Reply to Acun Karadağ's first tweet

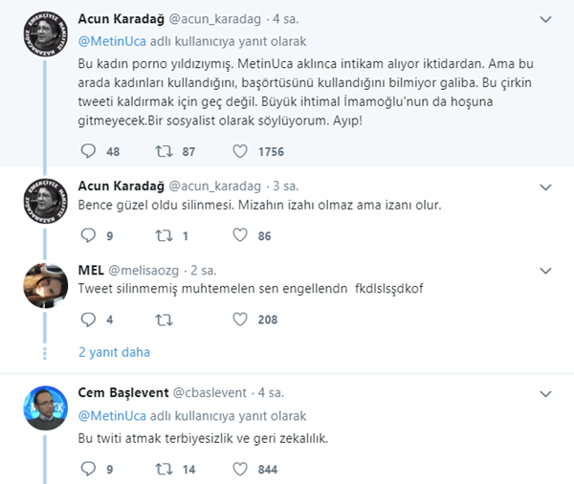[88, 150]
